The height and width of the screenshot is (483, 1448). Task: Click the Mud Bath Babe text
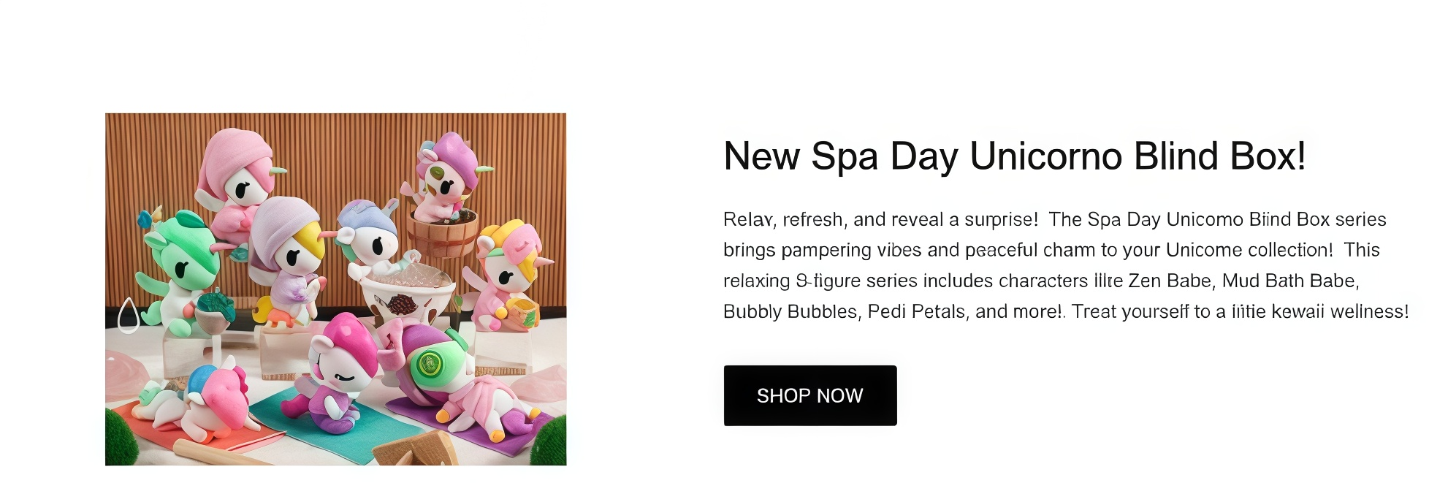(x=1289, y=281)
